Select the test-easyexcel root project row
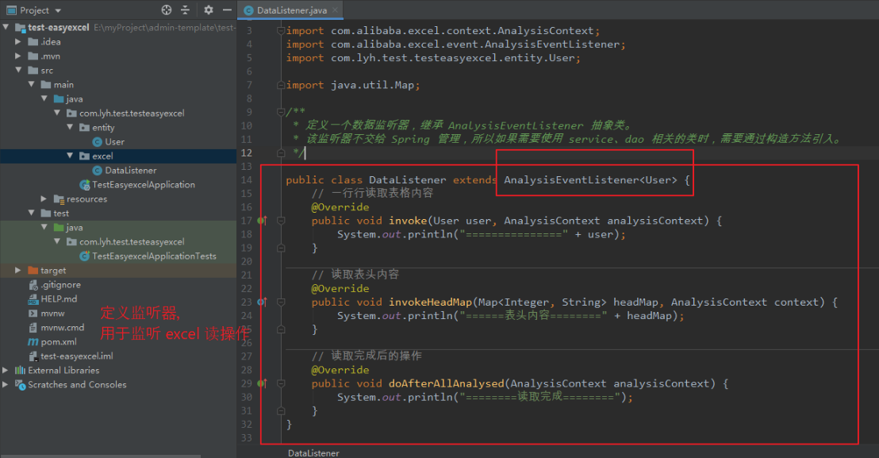Image resolution: width=879 pixels, height=458 pixels. [118, 28]
